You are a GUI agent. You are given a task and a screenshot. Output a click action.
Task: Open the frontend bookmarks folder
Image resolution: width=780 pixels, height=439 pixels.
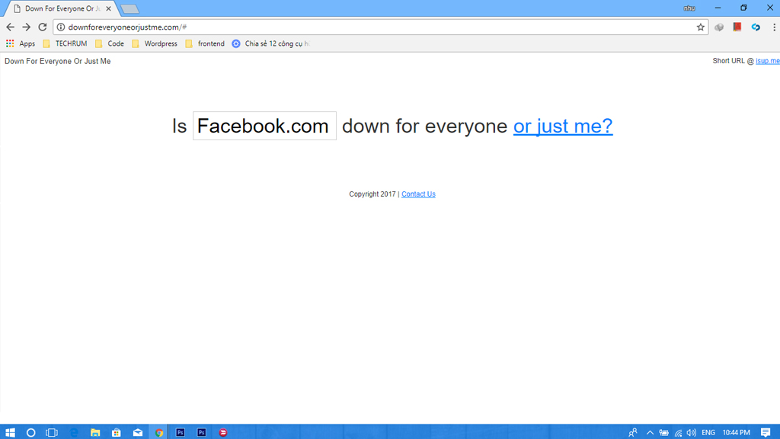(x=205, y=43)
